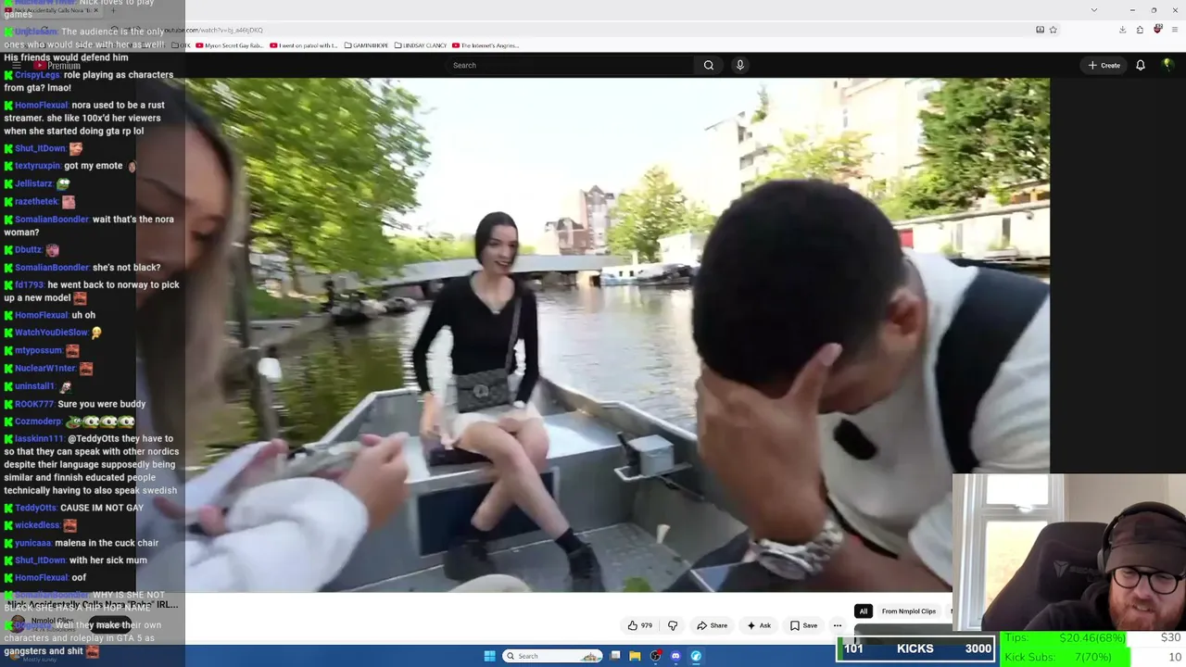
Task: Click chat username HomoFlexual in Nora message
Action: (42, 105)
